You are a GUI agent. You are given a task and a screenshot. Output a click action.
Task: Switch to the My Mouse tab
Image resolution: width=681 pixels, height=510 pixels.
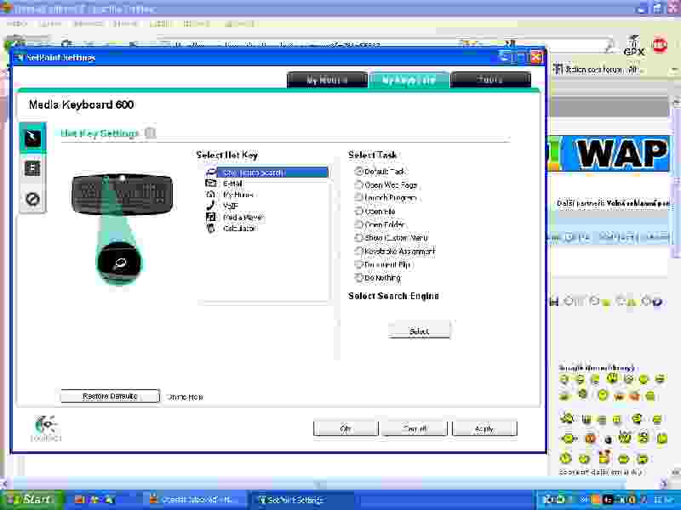click(x=327, y=80)
